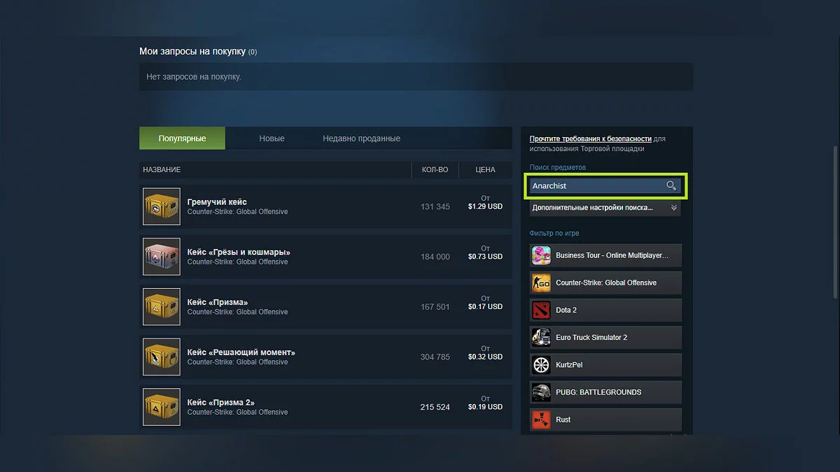Open the Прочтите требования к безопасности link
This screenshot has width=840, height=472.
pyautogui.click(x=590, y=139)
